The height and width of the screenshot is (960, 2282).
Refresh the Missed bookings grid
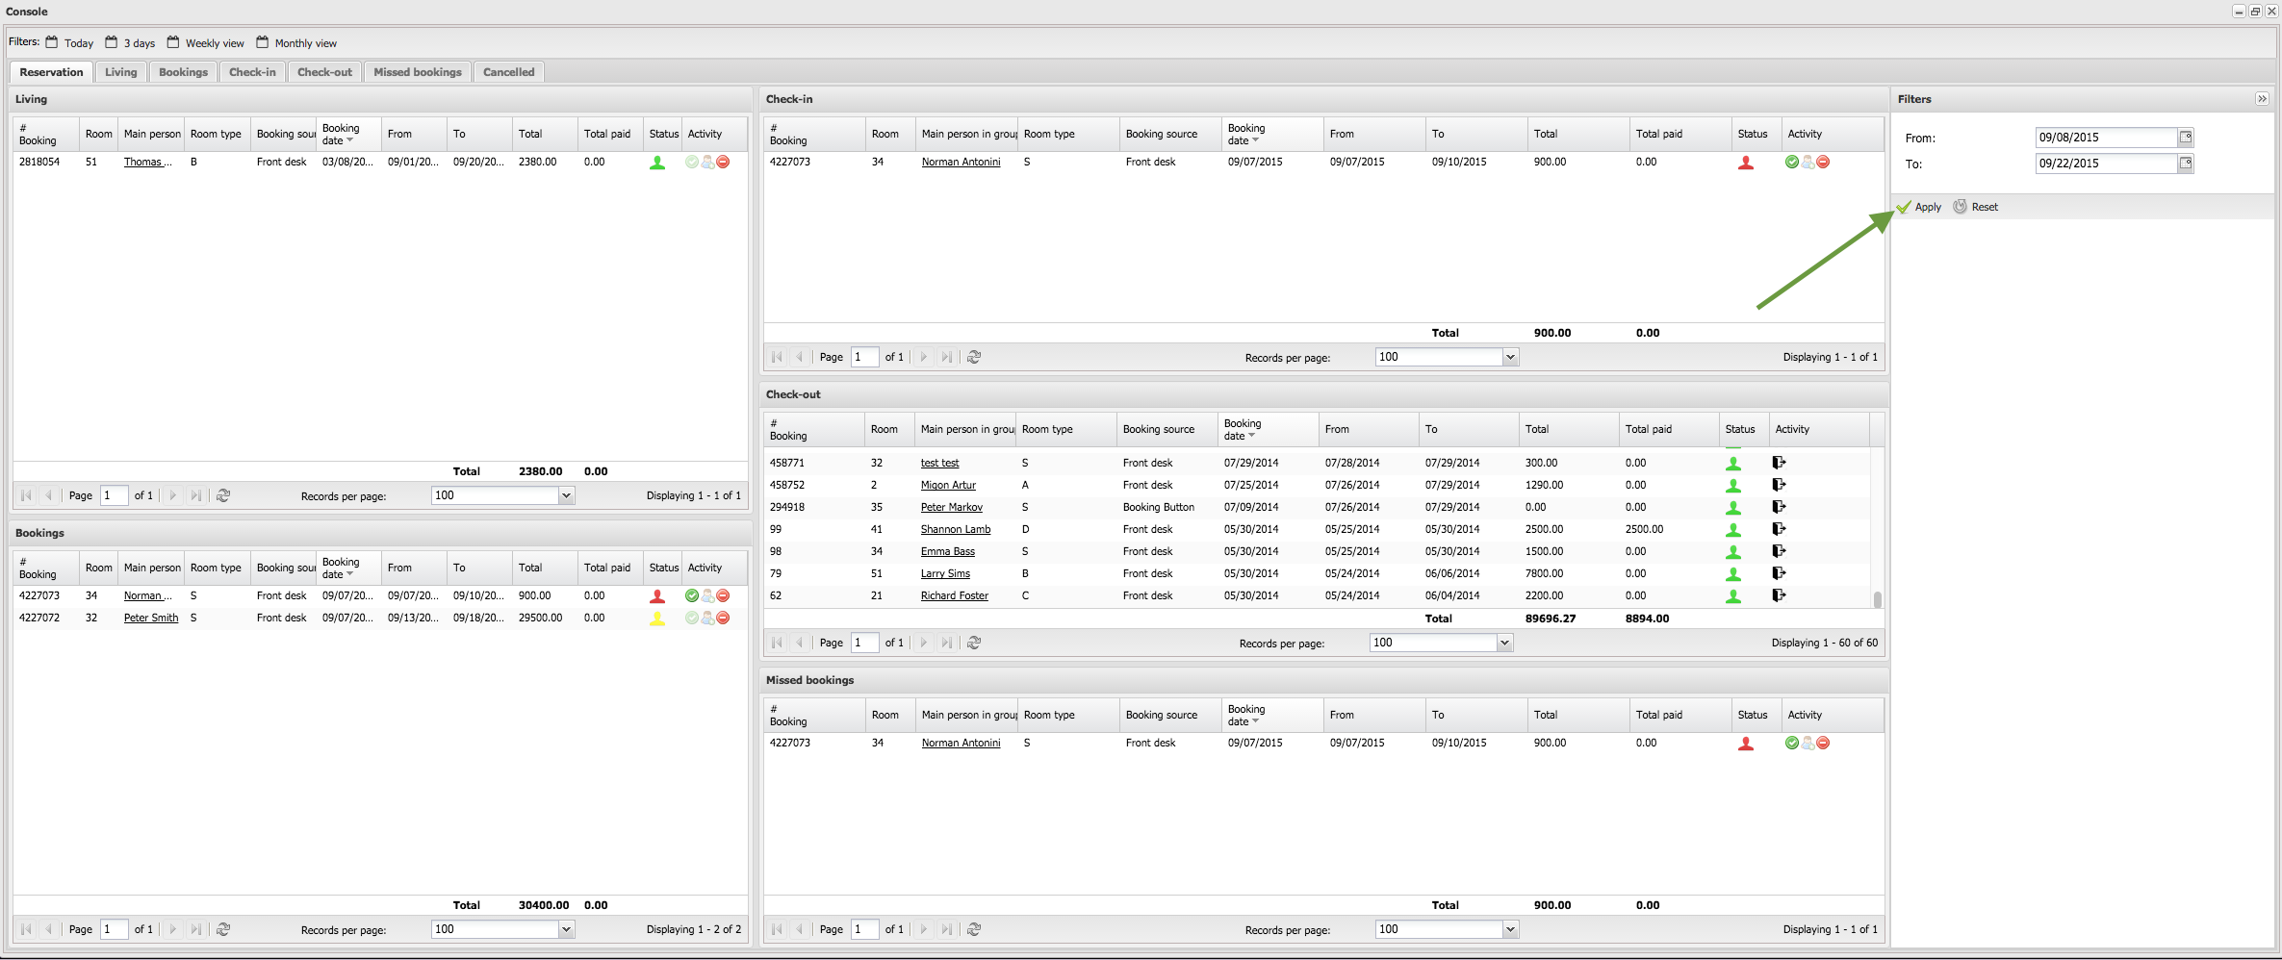(x=974, y=929)
